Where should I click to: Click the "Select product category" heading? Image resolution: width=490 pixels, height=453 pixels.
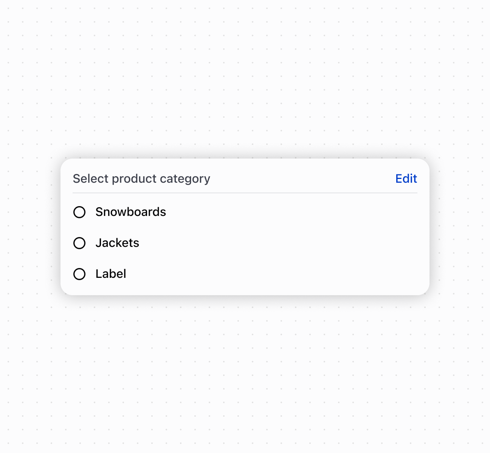141,179
